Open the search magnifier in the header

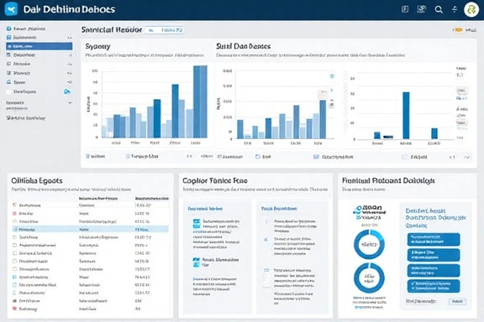point(439,9)
